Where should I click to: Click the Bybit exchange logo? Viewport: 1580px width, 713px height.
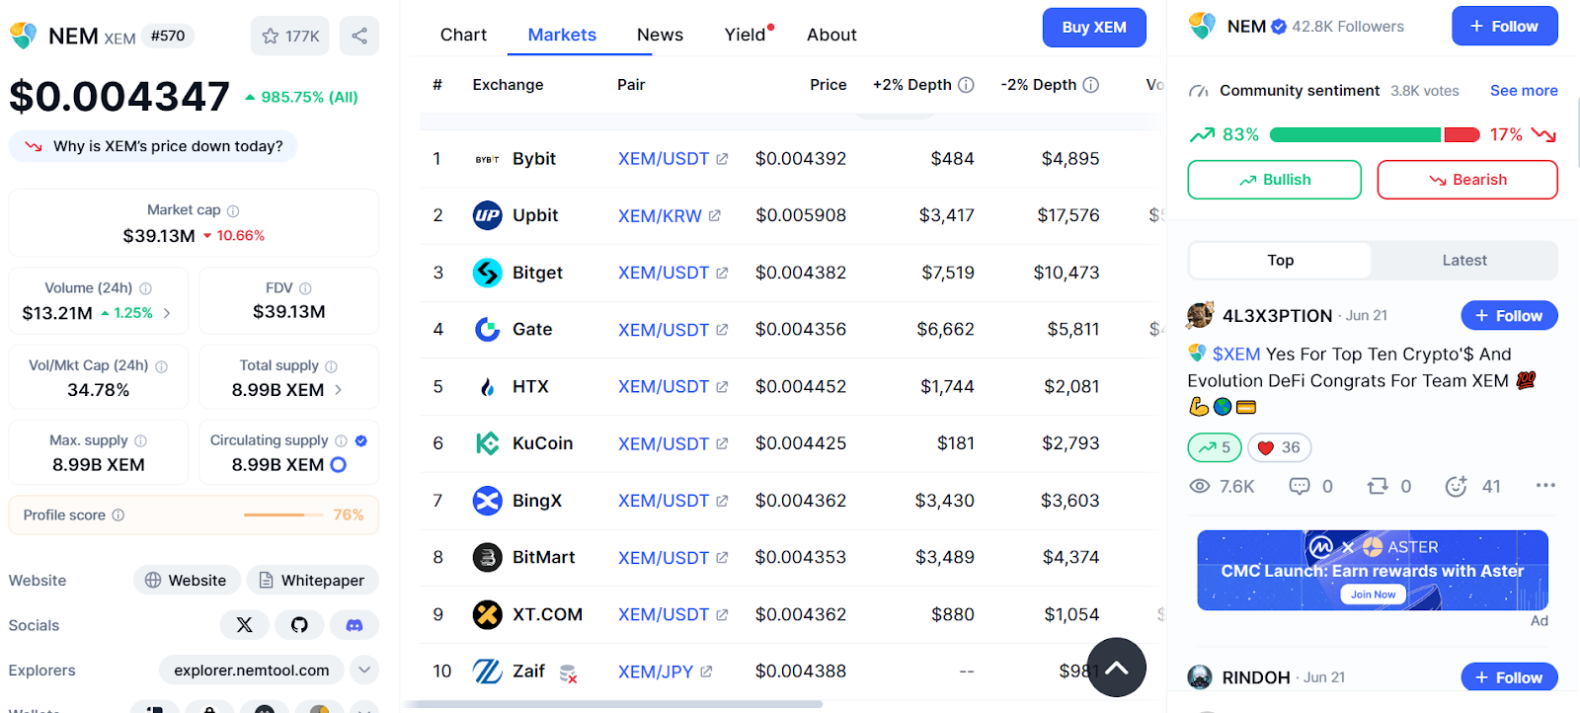click(487, 159)
